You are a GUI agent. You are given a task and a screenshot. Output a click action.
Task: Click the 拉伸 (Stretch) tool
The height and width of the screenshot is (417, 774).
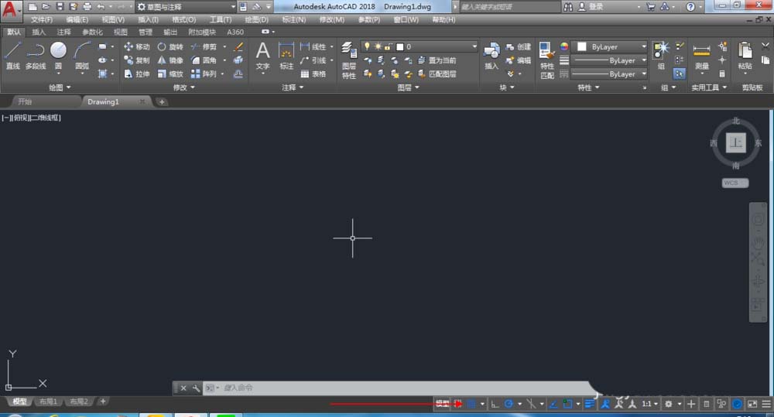coord(137,74)
